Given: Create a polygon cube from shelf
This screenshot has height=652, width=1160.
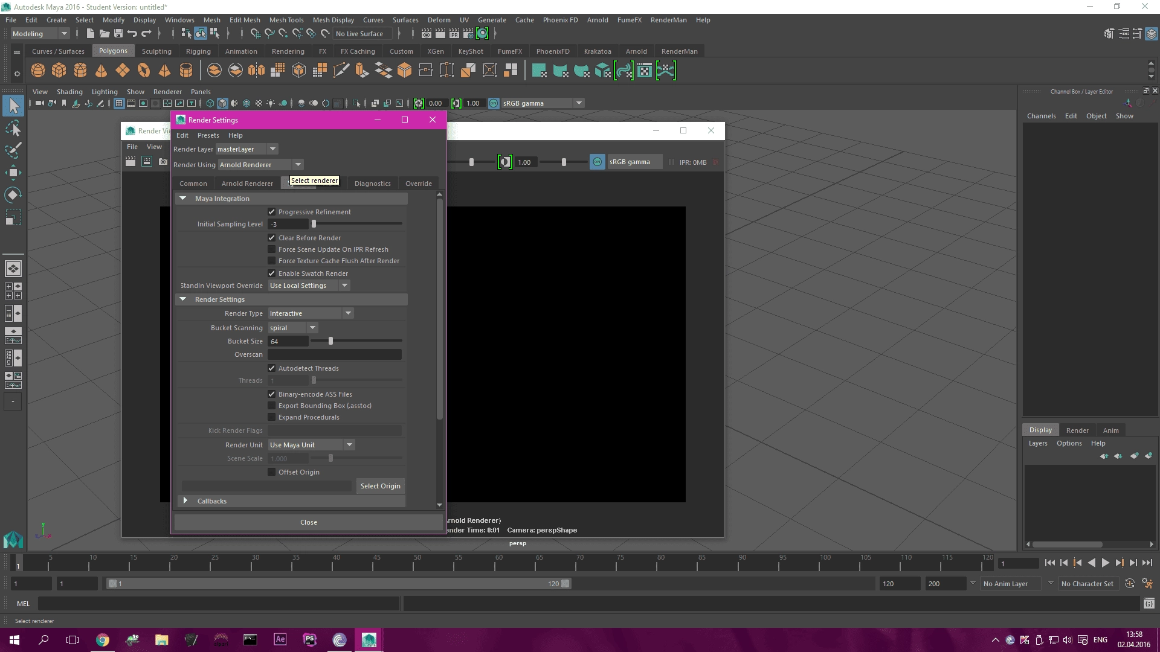Looking at the screenshot, I should [x=59, y=71].
